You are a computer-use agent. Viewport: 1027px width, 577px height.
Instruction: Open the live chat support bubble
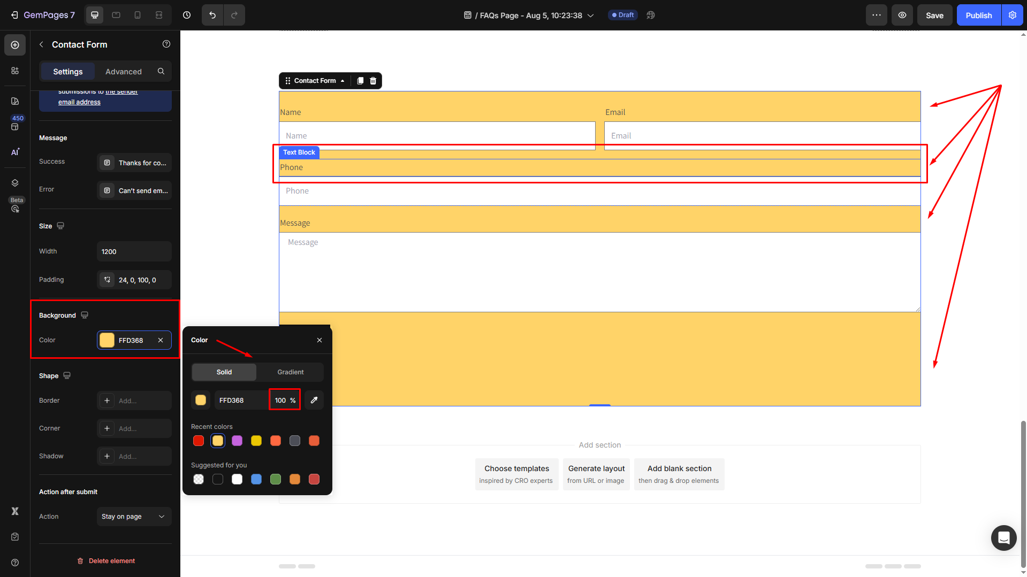(x=1003, y=537)
